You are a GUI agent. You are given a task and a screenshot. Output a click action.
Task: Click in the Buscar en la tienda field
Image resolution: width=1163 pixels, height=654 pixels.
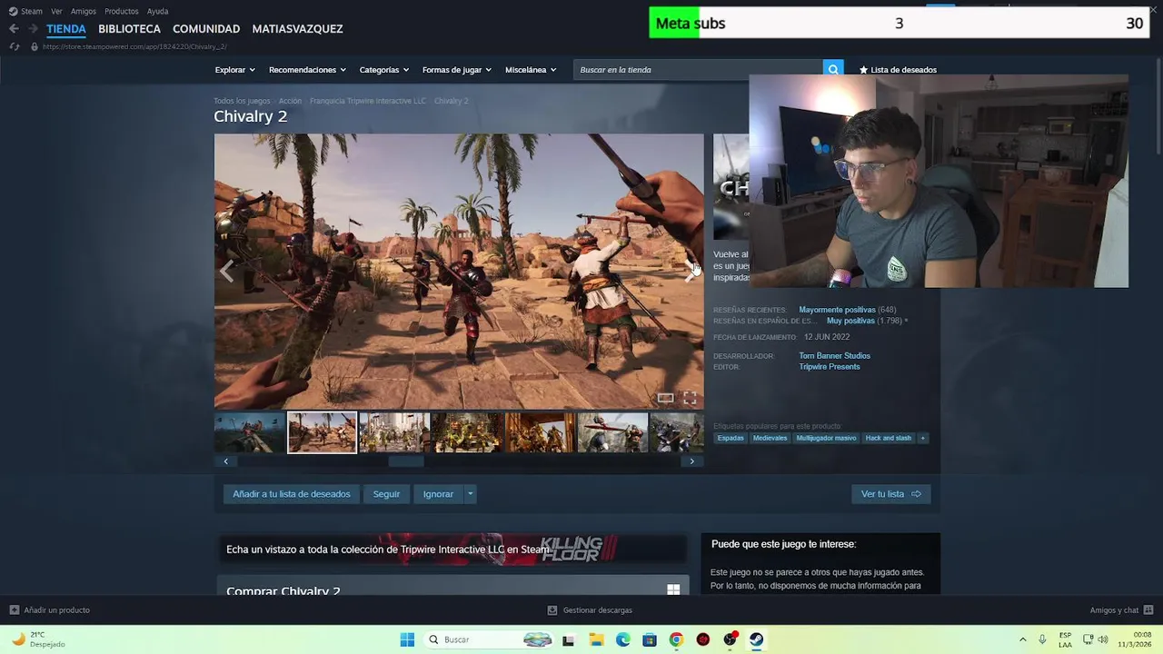coord(698,70)
